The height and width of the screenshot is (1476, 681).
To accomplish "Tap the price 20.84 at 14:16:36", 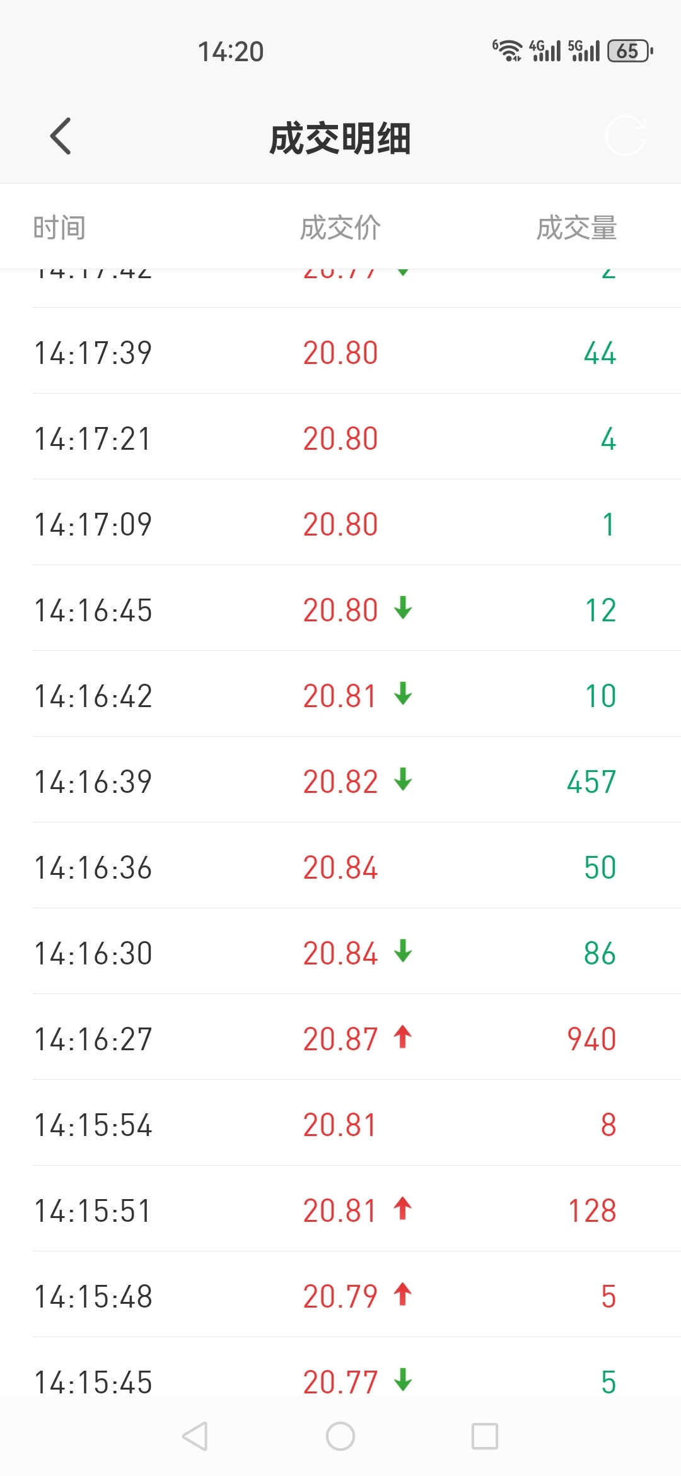I will click(x=340, y=867).
